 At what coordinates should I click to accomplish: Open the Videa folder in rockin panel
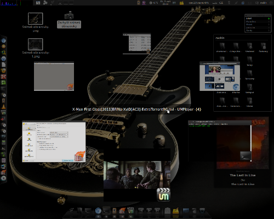click(x=249, y=102)
